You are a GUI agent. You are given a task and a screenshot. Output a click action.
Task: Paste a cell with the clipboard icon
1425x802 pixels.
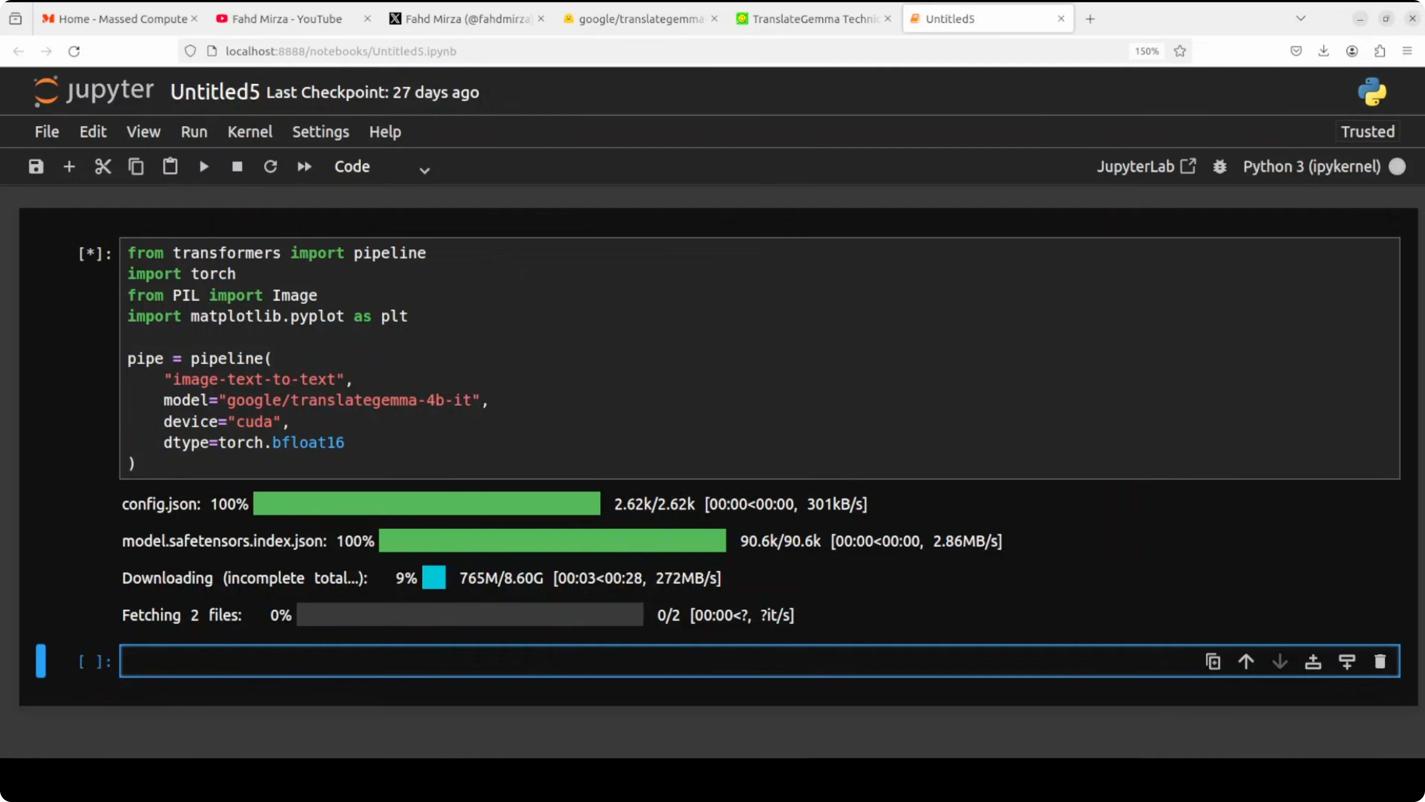(x=170, y=167)
